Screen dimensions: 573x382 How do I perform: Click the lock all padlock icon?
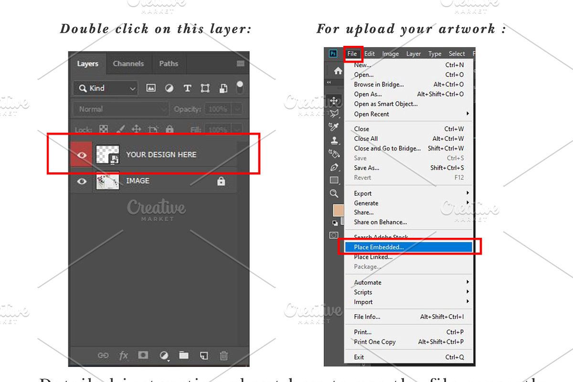point(170,129)
